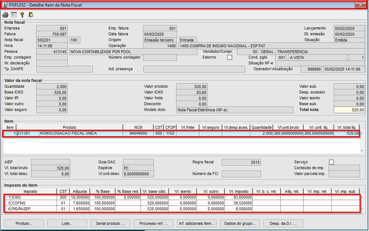Click the GERAL - TRANSFERENCIA field
369x231 pixels.
[x=312, y=52]
